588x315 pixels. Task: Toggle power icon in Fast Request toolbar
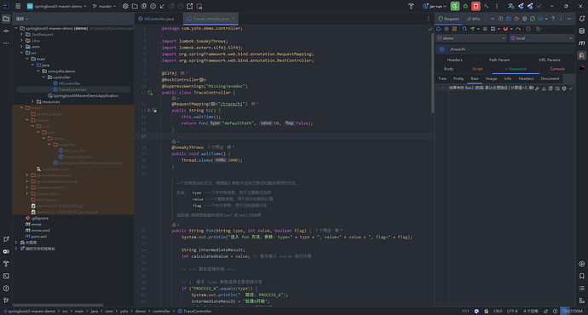(538, 29)
